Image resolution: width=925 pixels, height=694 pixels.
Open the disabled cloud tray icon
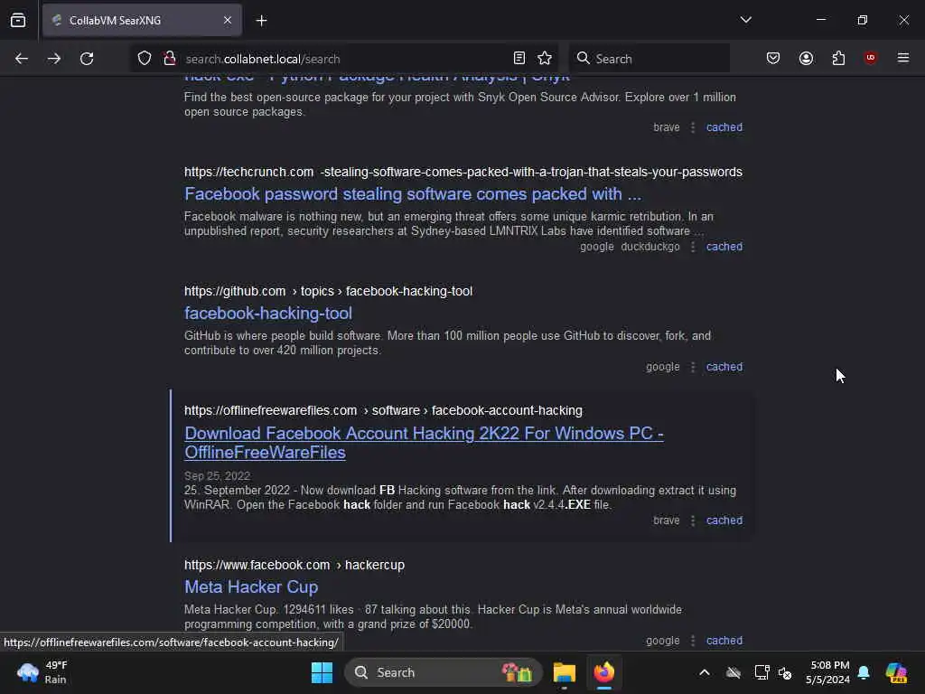tap(733, 672)
